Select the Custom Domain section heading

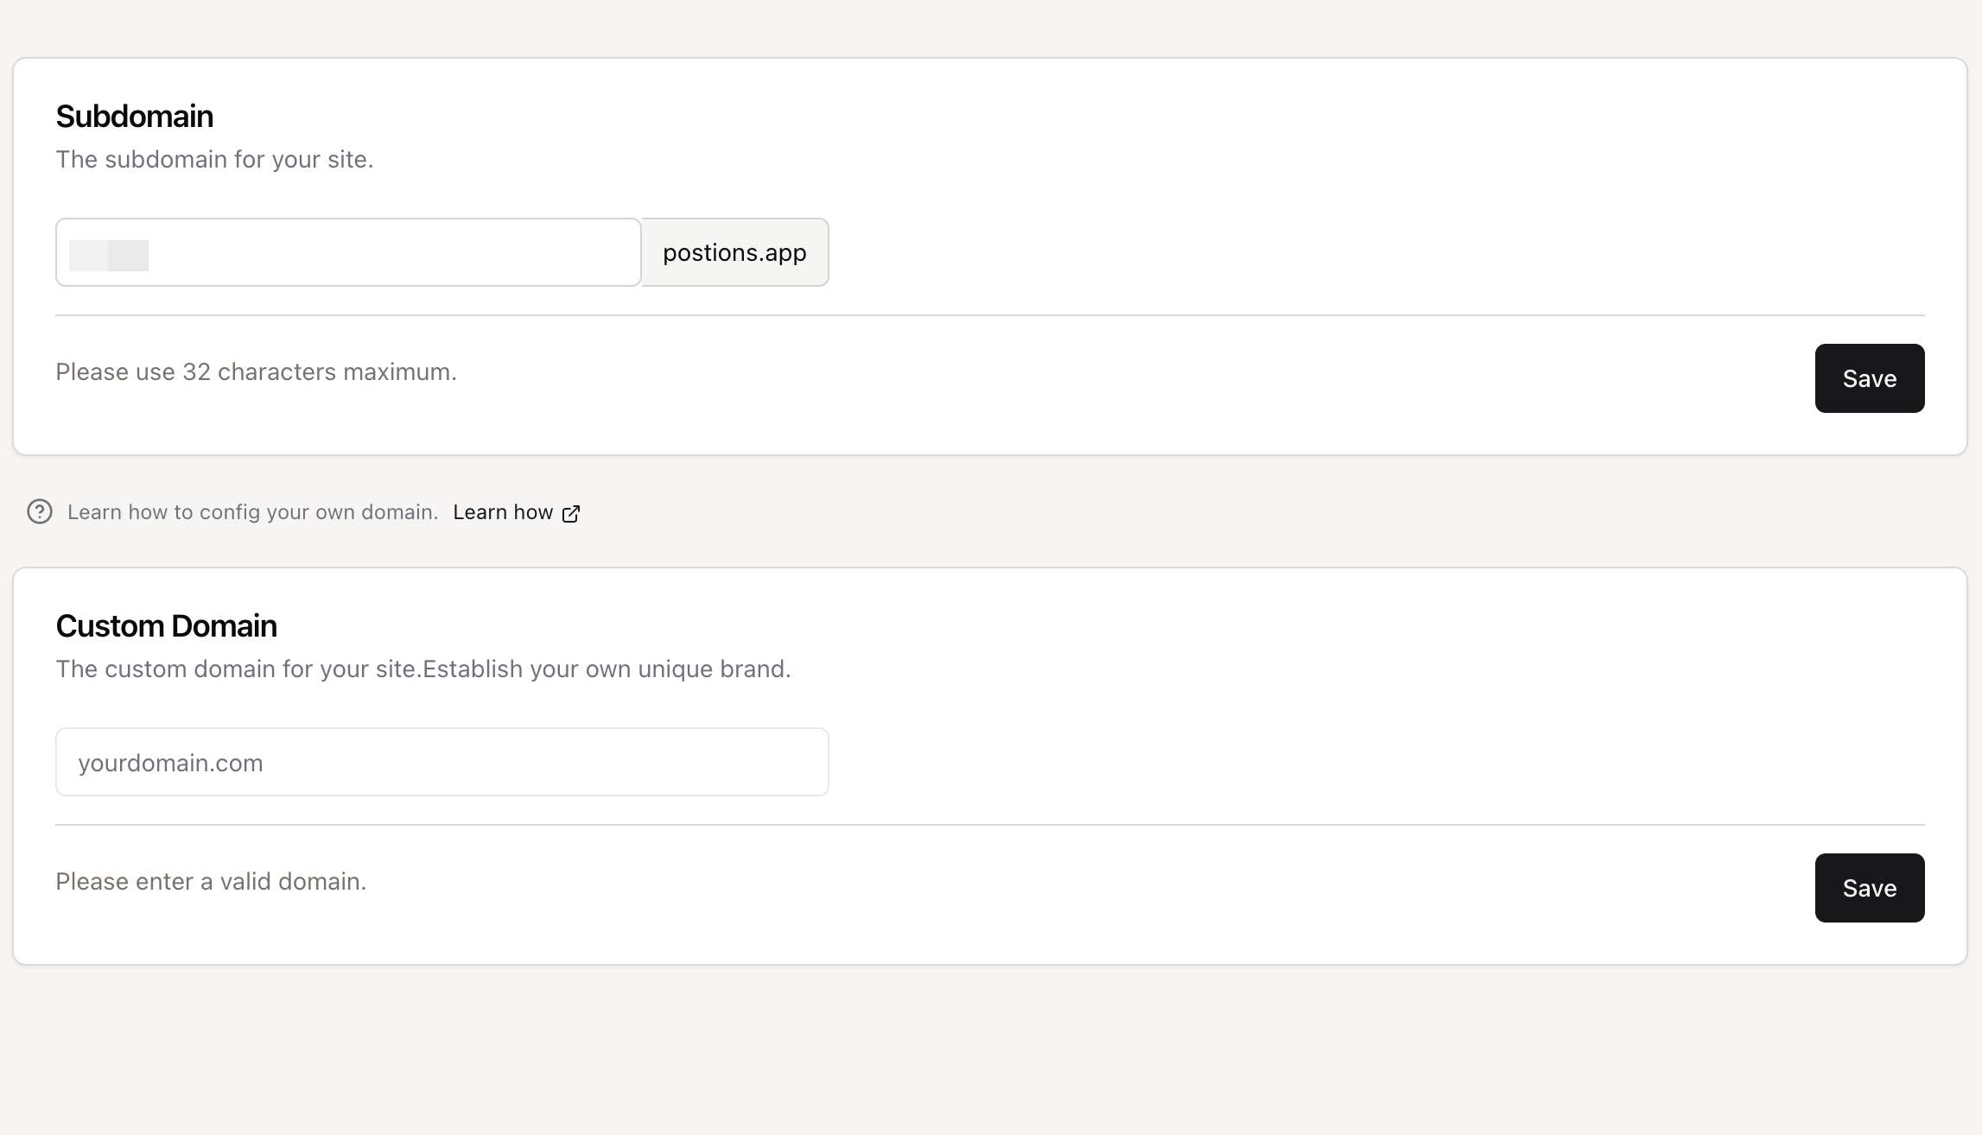166,625
